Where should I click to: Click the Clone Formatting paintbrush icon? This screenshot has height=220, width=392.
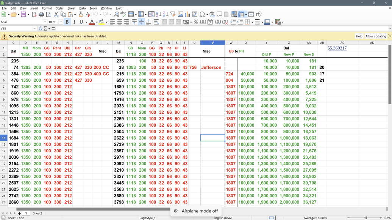click(81, 14)
